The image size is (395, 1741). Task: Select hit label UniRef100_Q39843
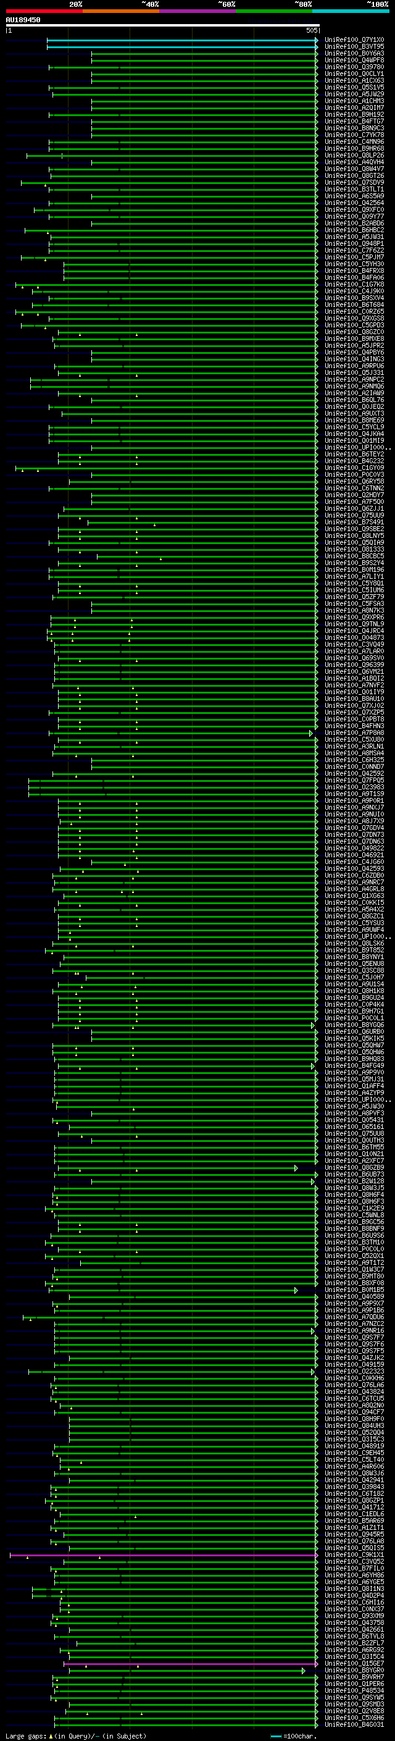tap(354, 1487)
